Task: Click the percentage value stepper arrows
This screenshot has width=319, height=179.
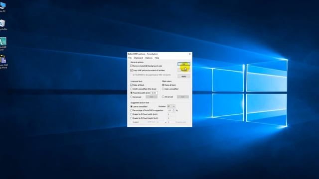Action: 173,110
